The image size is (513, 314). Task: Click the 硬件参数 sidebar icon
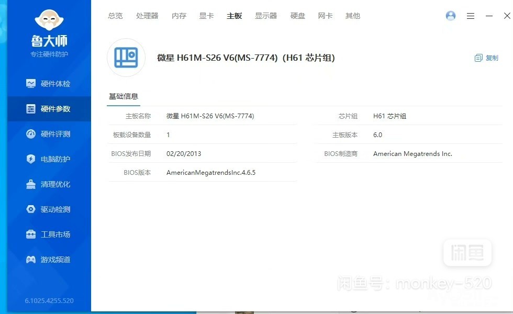tap(31, 109)
